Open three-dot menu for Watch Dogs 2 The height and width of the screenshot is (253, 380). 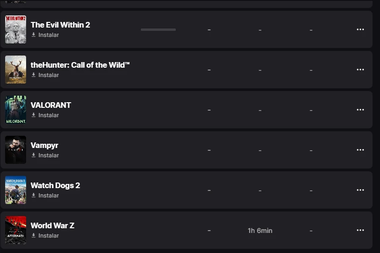click(x=360, y=190)
